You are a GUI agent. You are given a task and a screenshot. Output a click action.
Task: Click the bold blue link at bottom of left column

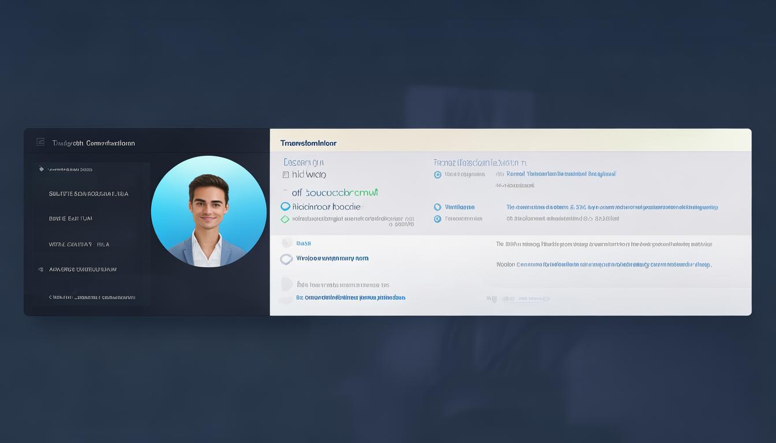pos(350,298)
